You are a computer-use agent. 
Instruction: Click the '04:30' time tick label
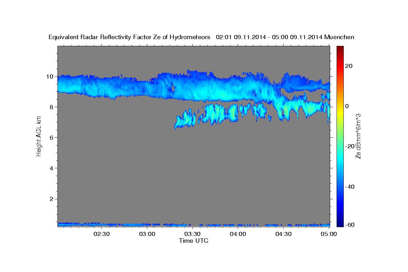pos(283,234)
